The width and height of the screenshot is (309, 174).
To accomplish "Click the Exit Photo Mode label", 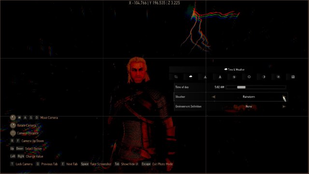I will click(163, 164).
